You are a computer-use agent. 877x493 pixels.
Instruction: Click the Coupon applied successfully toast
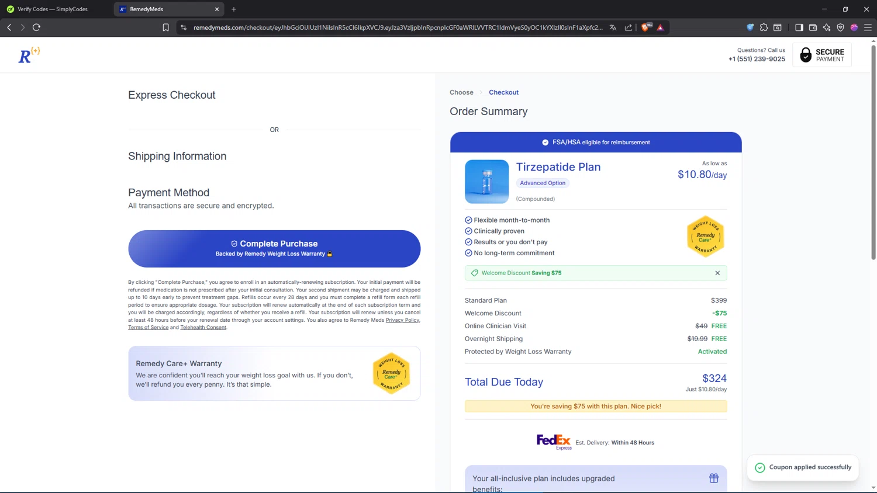coord(803,467)
